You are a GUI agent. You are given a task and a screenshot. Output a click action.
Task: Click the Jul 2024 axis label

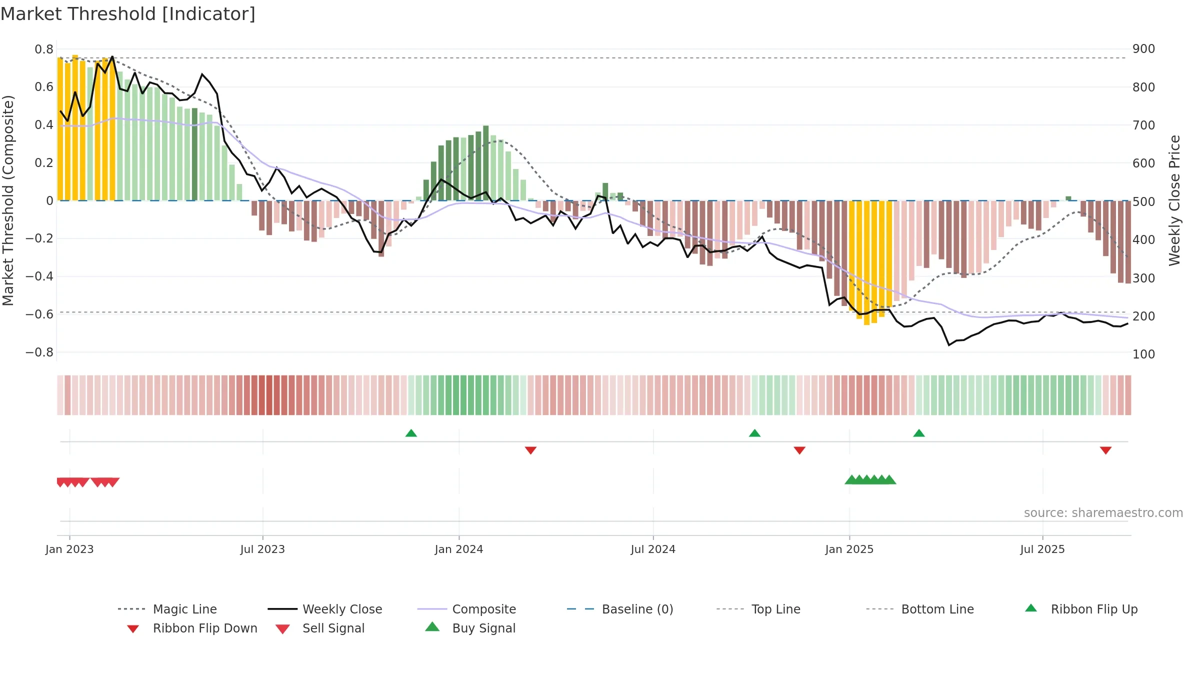(653, 549)
